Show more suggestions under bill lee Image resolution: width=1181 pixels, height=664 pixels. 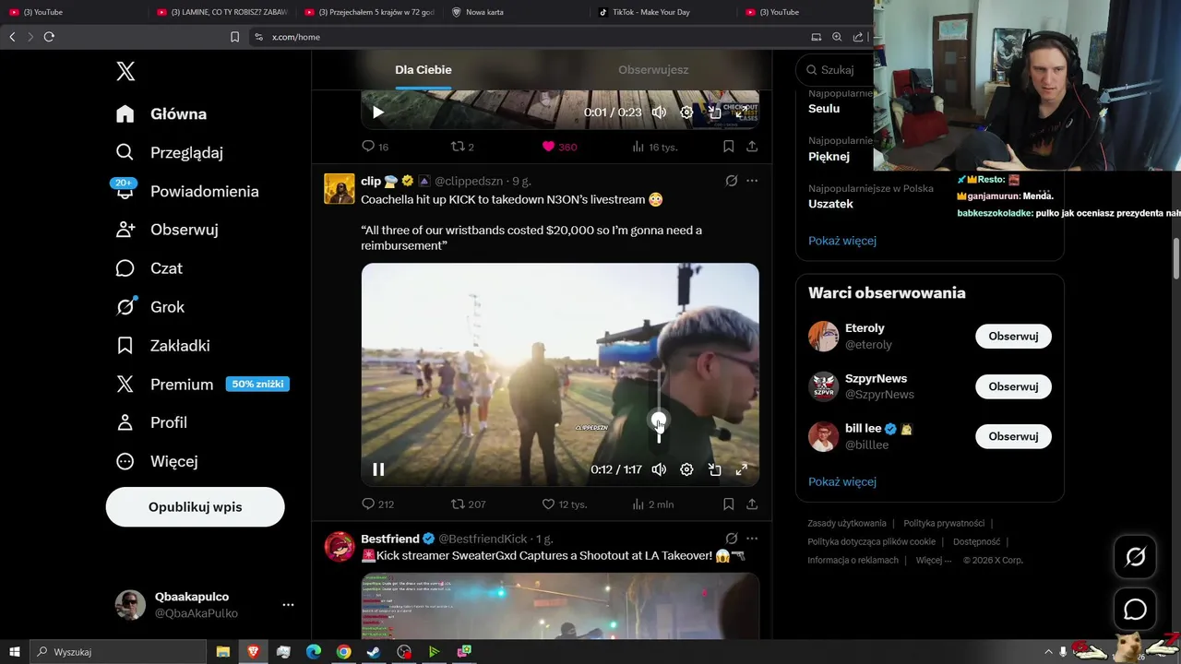(842, 481)
